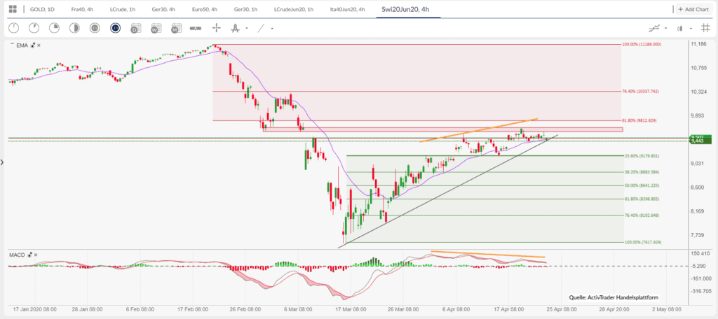
Task: Expand the left side panel arrow
Action: [x=3, y=162]
